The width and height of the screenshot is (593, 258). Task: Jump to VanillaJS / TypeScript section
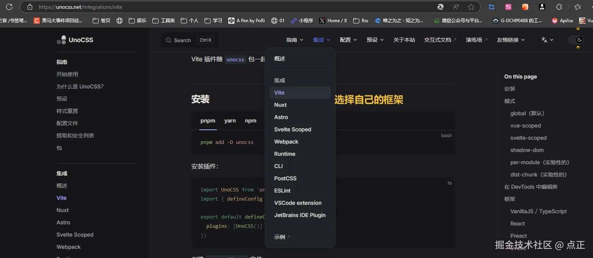[x=538, y=211]
